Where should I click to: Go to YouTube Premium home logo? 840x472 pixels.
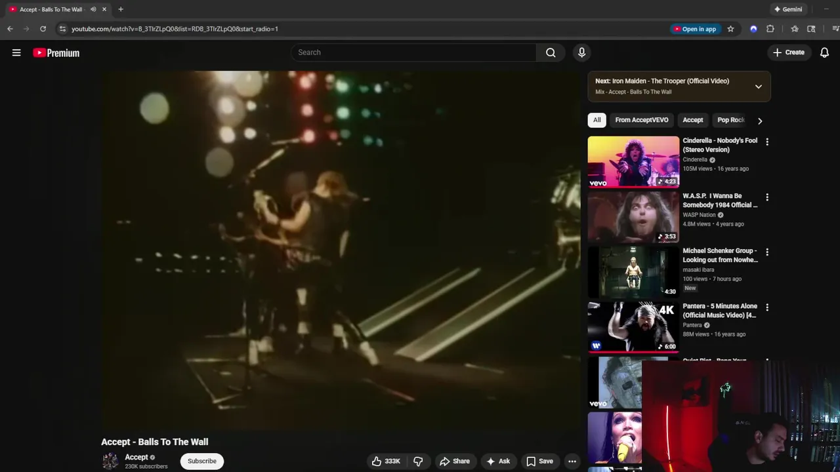click(x=56, y=53)
